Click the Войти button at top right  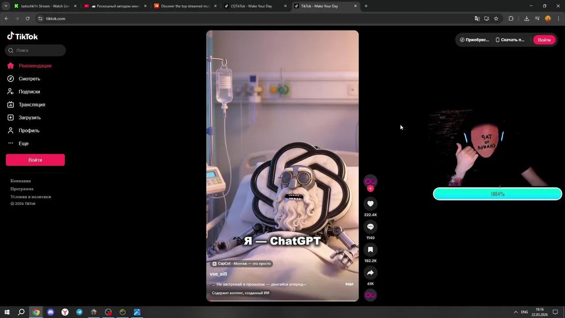544,40
